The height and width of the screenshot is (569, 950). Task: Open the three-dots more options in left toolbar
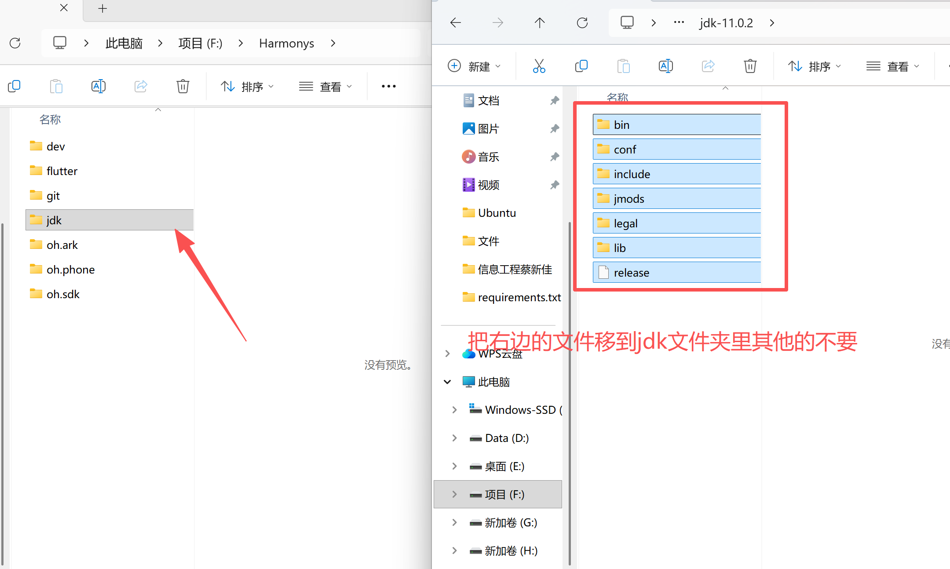click(388, 86)
